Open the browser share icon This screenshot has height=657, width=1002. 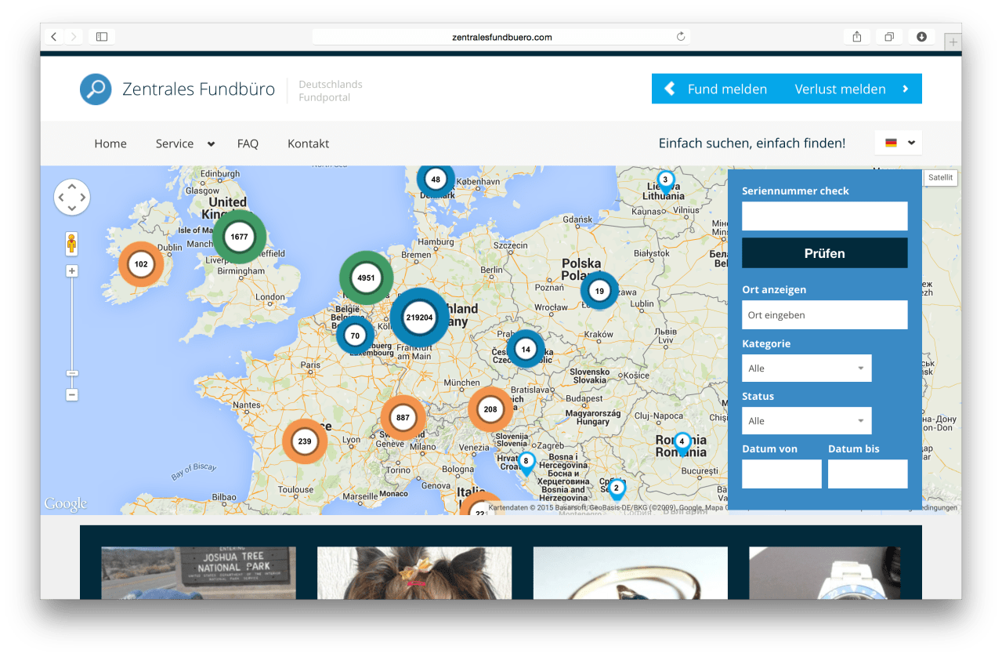coord(856,37)
